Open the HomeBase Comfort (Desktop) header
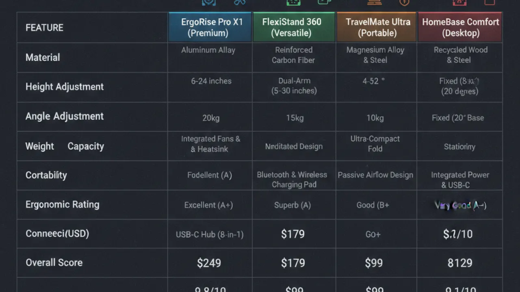 coord(460,27)
